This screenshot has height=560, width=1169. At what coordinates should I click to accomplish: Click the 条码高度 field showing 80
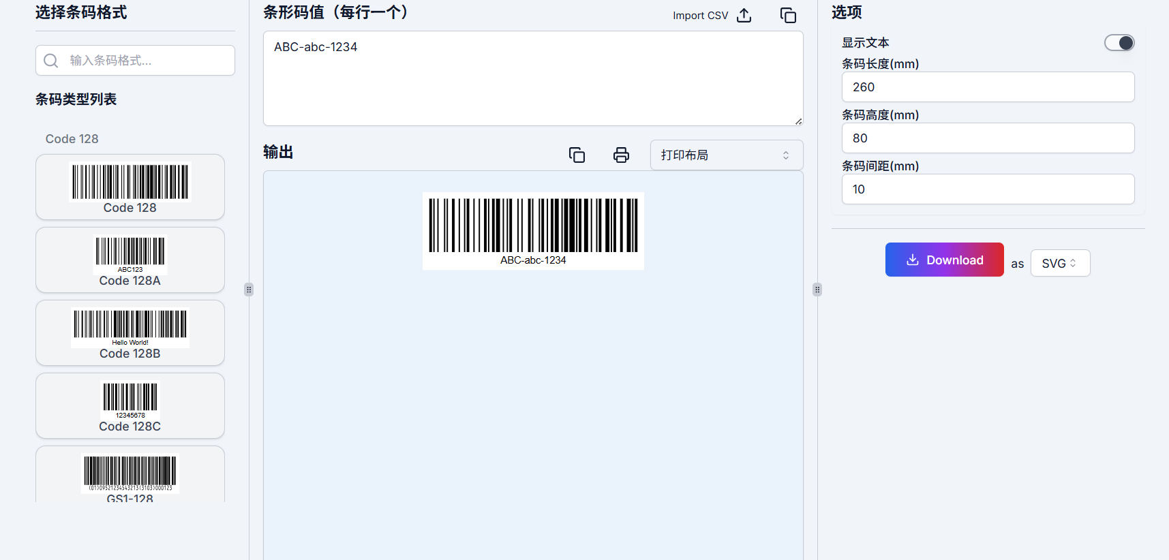coord(988,138)
